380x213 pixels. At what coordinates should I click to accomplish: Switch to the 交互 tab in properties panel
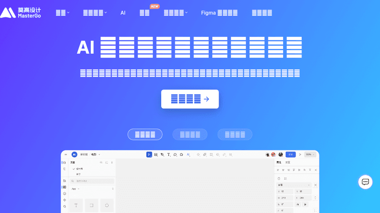[x=288, y=163]
